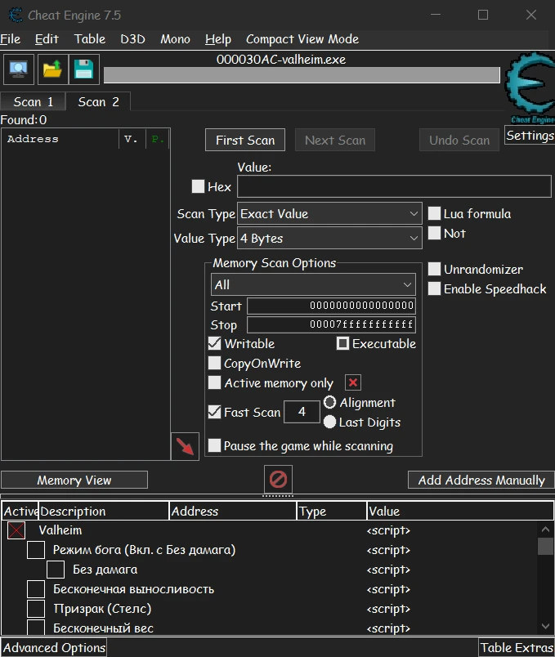
Task: Activate the Без дамага script checkbox
Action: pos(56,570)
